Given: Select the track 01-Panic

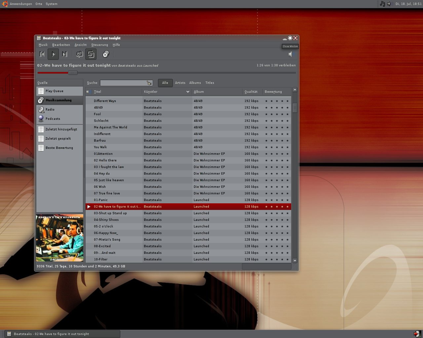Looking at the screenshot, I should click(x=188, y=200).
